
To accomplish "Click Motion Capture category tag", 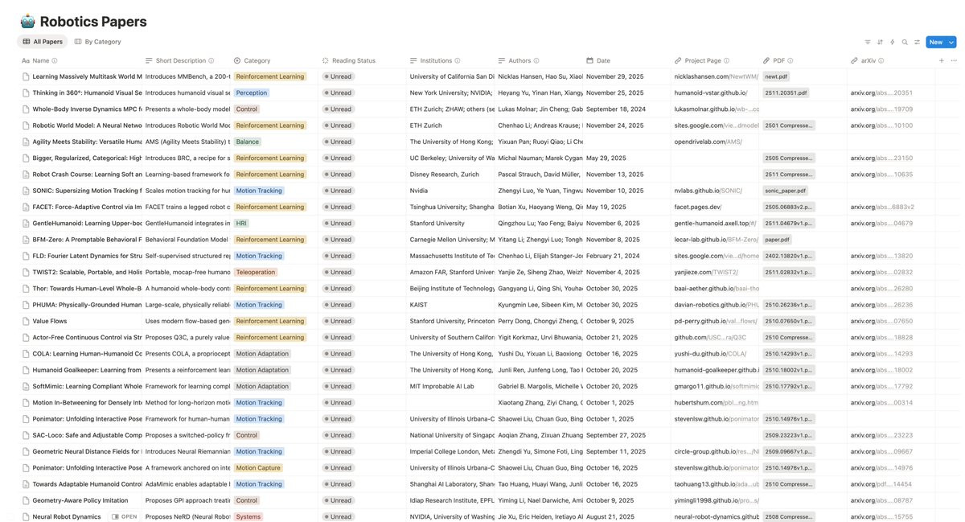I will pos(258,467).
